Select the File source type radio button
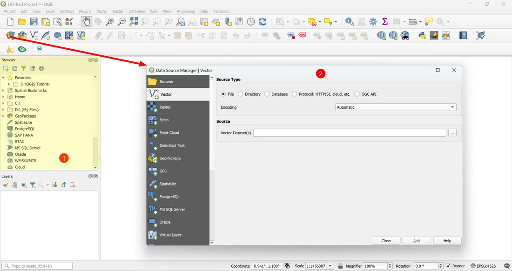 [x=223, y=94]
